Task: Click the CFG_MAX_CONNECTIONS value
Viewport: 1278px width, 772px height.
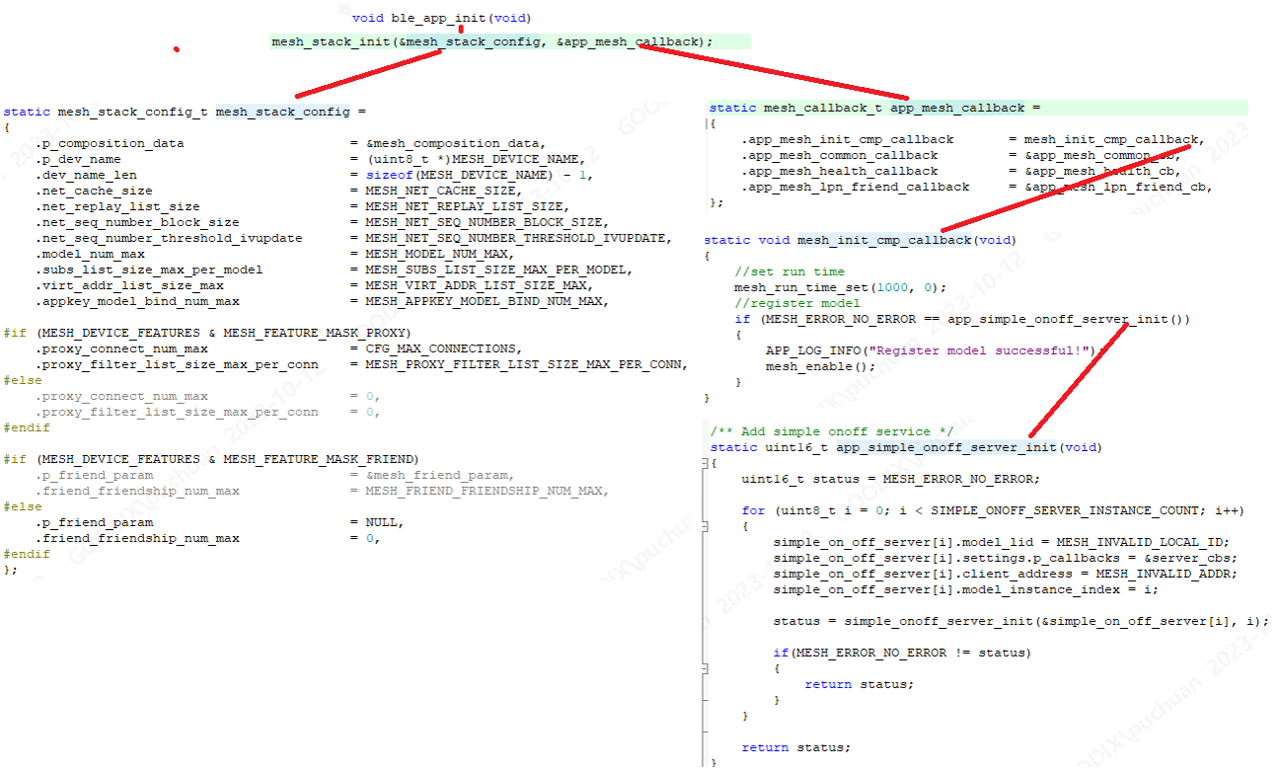Action: pyautogui.click(x=439, y=348)
